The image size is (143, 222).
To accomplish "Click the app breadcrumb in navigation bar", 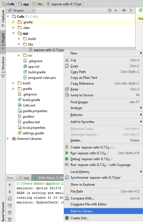I will click(24, 4).
